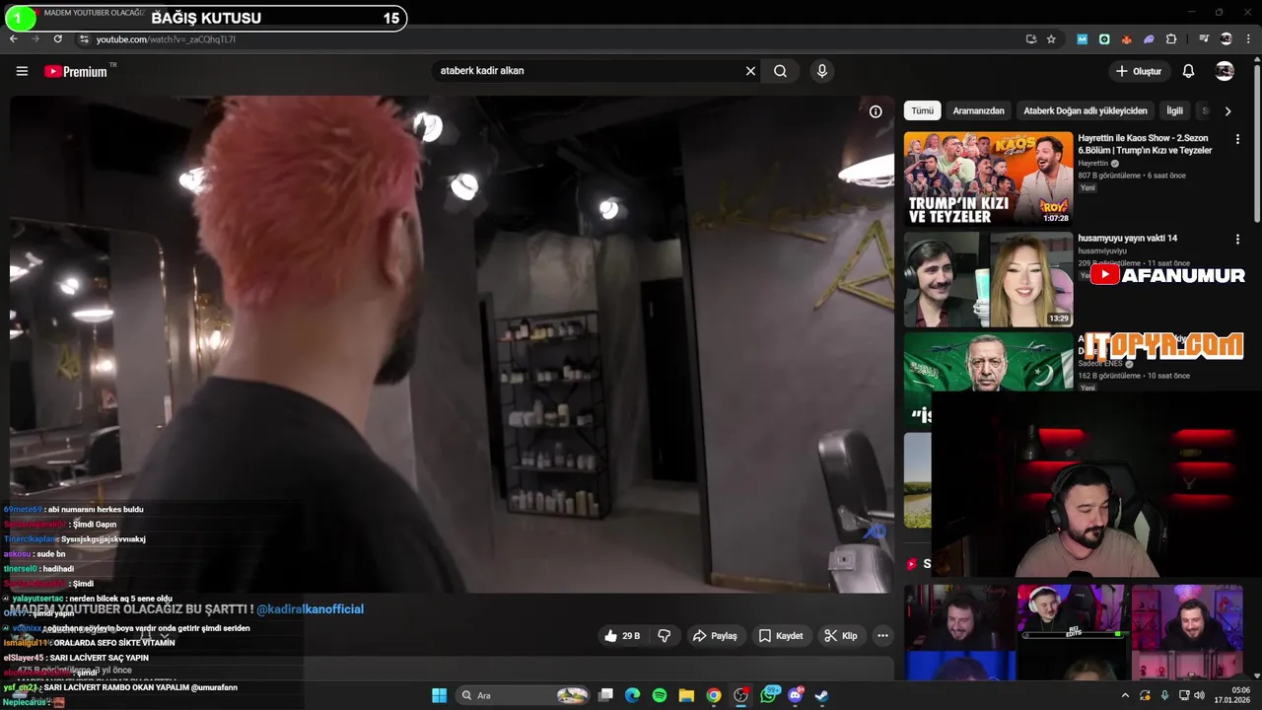Dislike the current video
This screenshot has width=1262, height=710.
pos(665,636)
